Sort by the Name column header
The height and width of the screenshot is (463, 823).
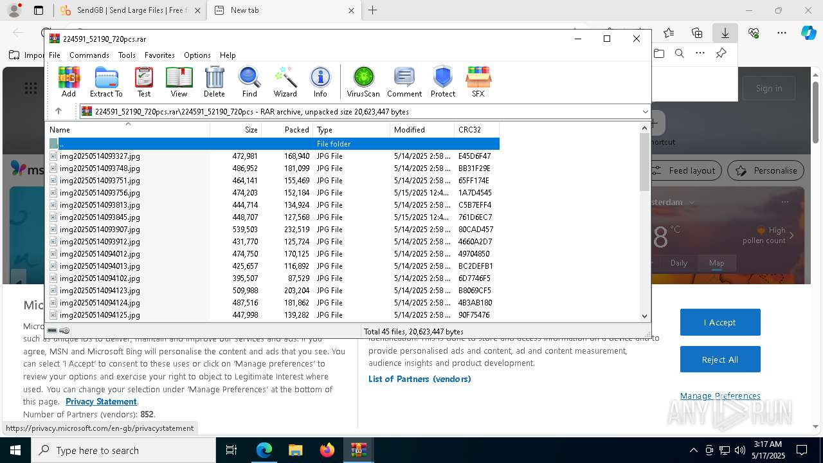[128, 130]
